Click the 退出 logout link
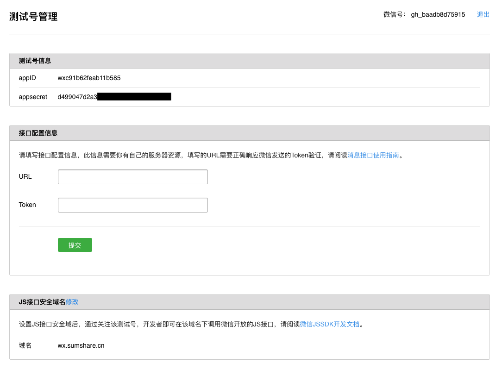 coord(483,15)
